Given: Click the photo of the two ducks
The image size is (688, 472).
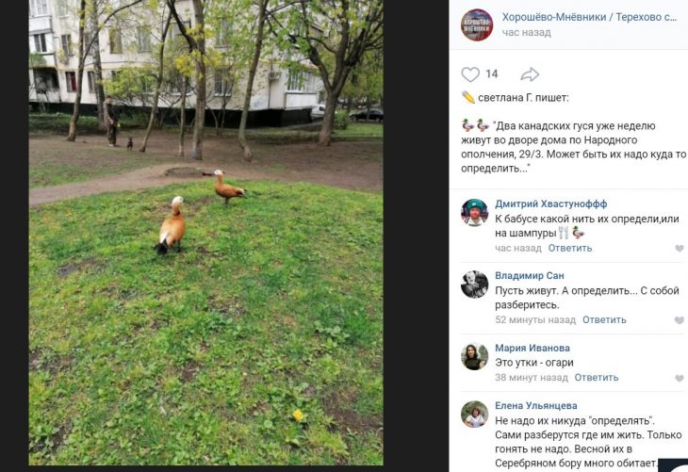Looking at the screenshot, I should tap(205, 233).
